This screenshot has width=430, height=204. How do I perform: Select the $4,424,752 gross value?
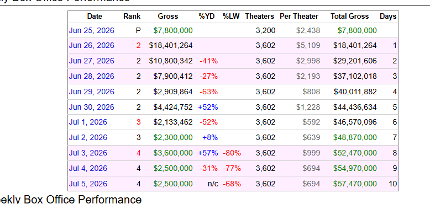coord(173,107)
